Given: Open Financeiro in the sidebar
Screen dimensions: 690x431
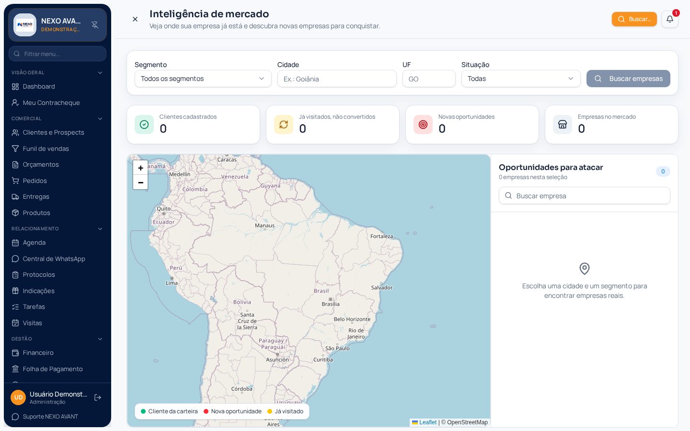Looking at the screenshot, I should tap(57, 353).
